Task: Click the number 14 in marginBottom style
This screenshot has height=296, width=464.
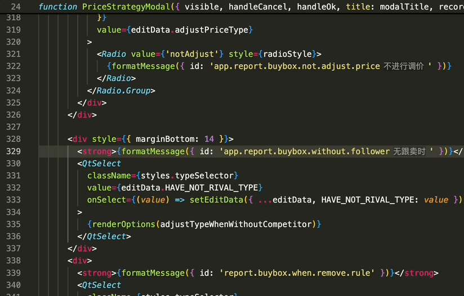Action: pos(209,139)
